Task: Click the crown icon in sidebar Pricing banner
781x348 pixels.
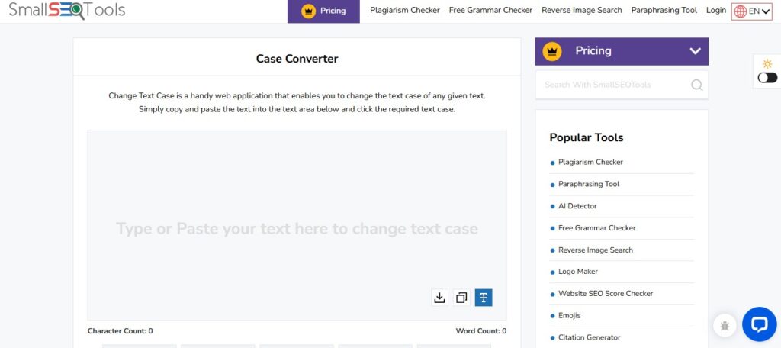Action: [x=552, y=51]
